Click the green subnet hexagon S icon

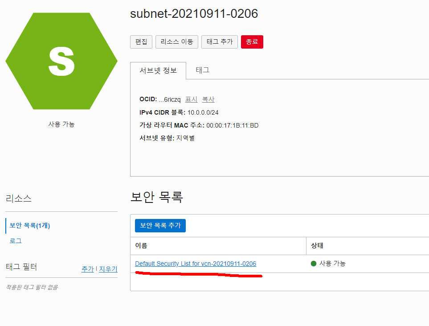61,61
